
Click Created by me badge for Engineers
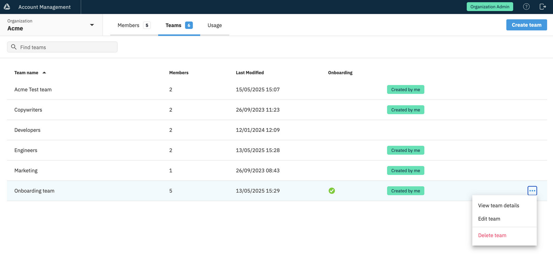tap(406, 150)
